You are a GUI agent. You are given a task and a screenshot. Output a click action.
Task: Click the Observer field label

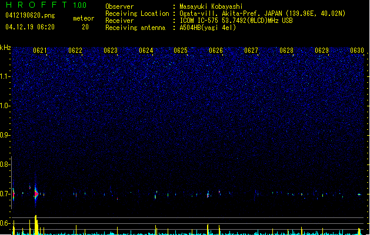click(x=119, y=6)
